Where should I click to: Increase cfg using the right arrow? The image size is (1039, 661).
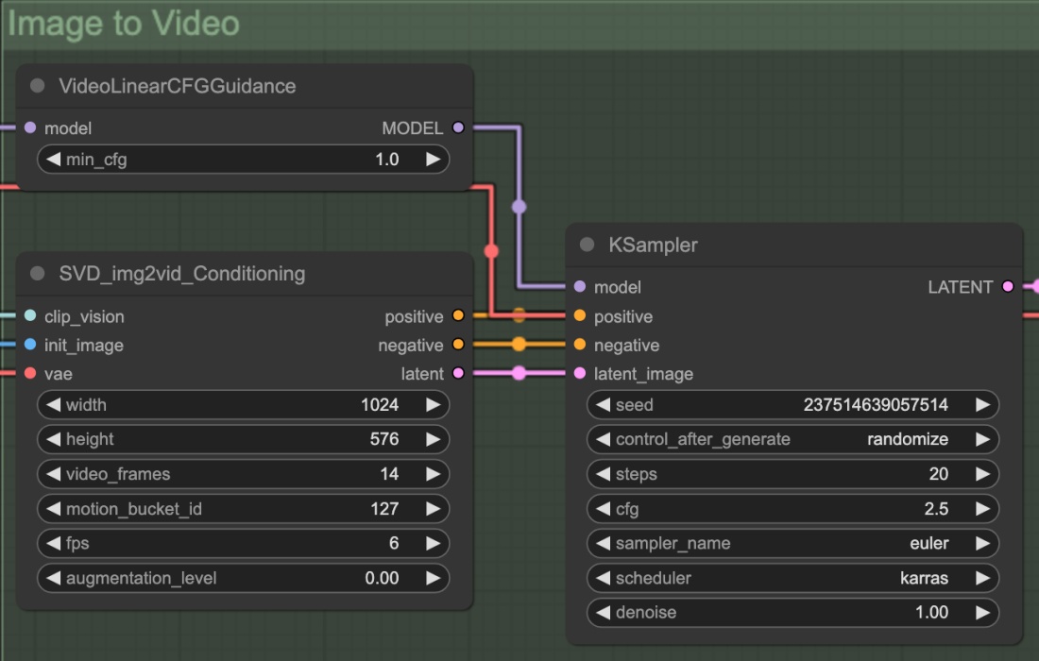point(982,509)
